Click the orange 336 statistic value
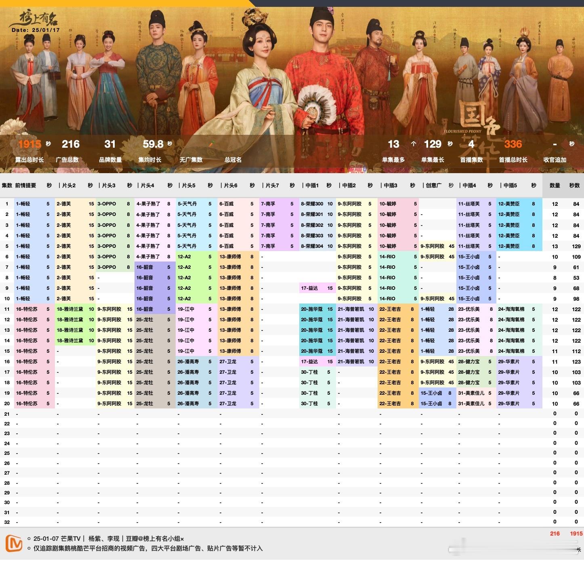Image resolution: width=584 pixels, height=561 pixels. click(x=513, y=144)
